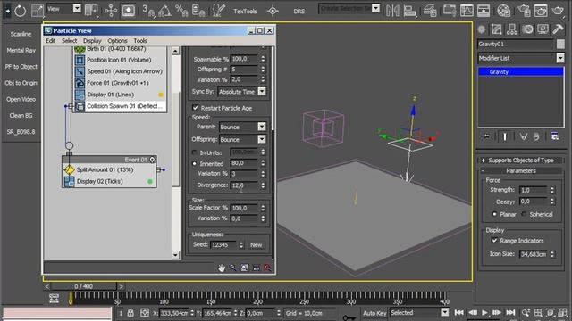Viewport: 572px width, 321px height.
Task: Click the Obj to Origin button
Action: [x=21, y=83]
